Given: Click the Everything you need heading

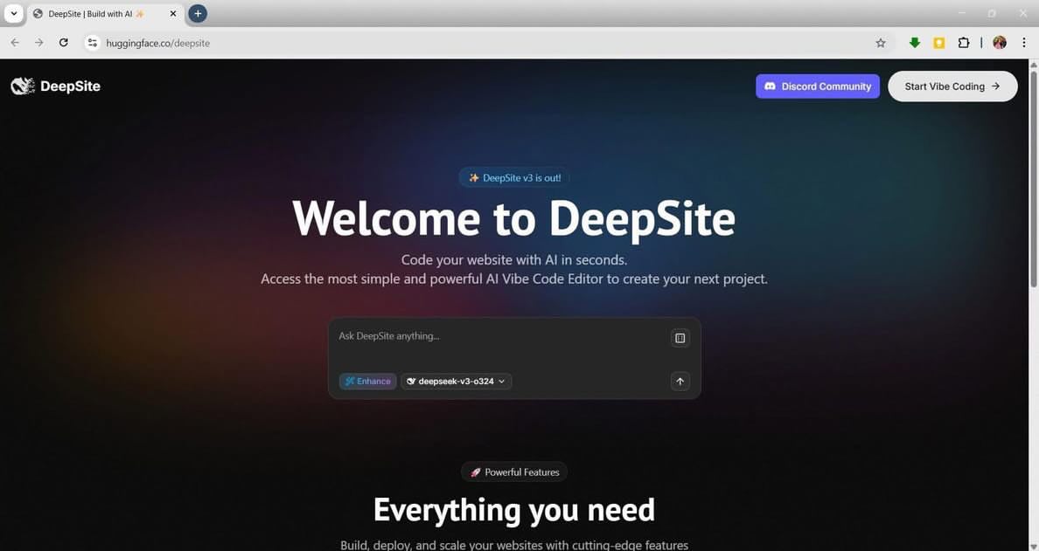Looking at the screenshot, I should tap(514, 510).
